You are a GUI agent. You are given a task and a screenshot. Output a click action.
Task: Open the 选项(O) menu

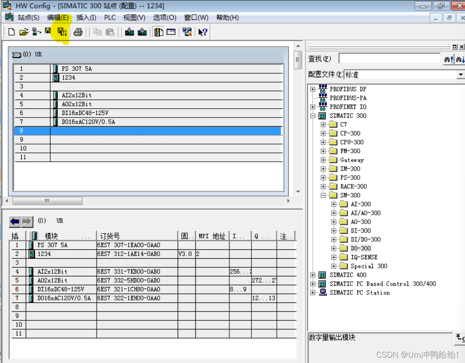164,18
